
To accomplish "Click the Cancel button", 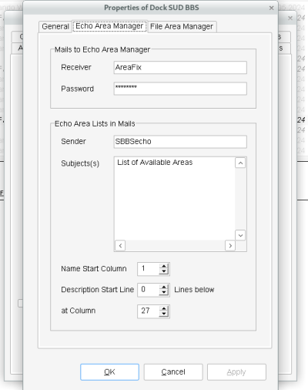I will click(x=173, y=372).
